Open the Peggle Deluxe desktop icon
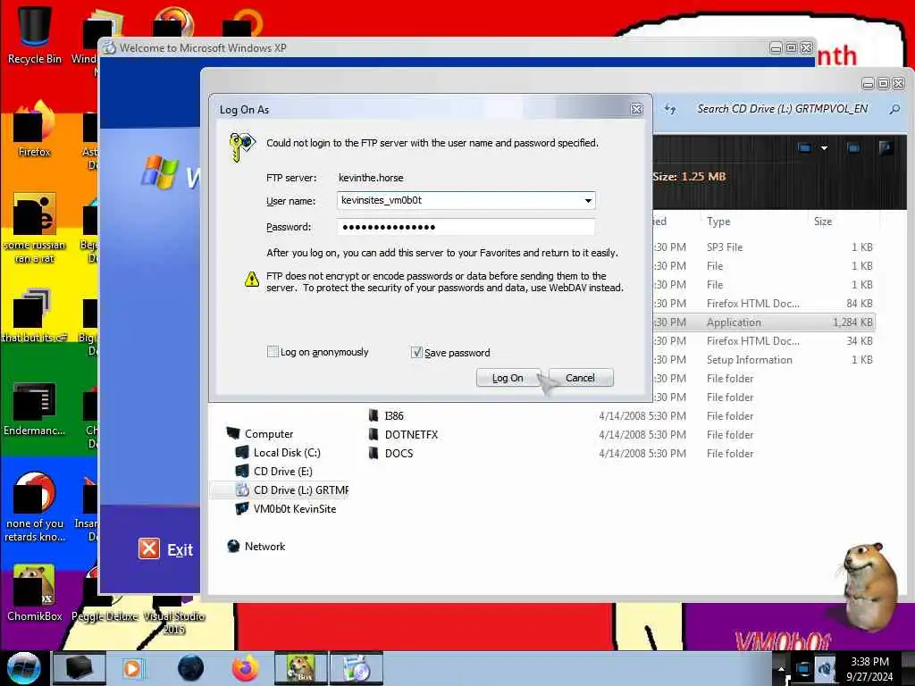This screenshot has height=686, width=915. [x=105, y=607]
